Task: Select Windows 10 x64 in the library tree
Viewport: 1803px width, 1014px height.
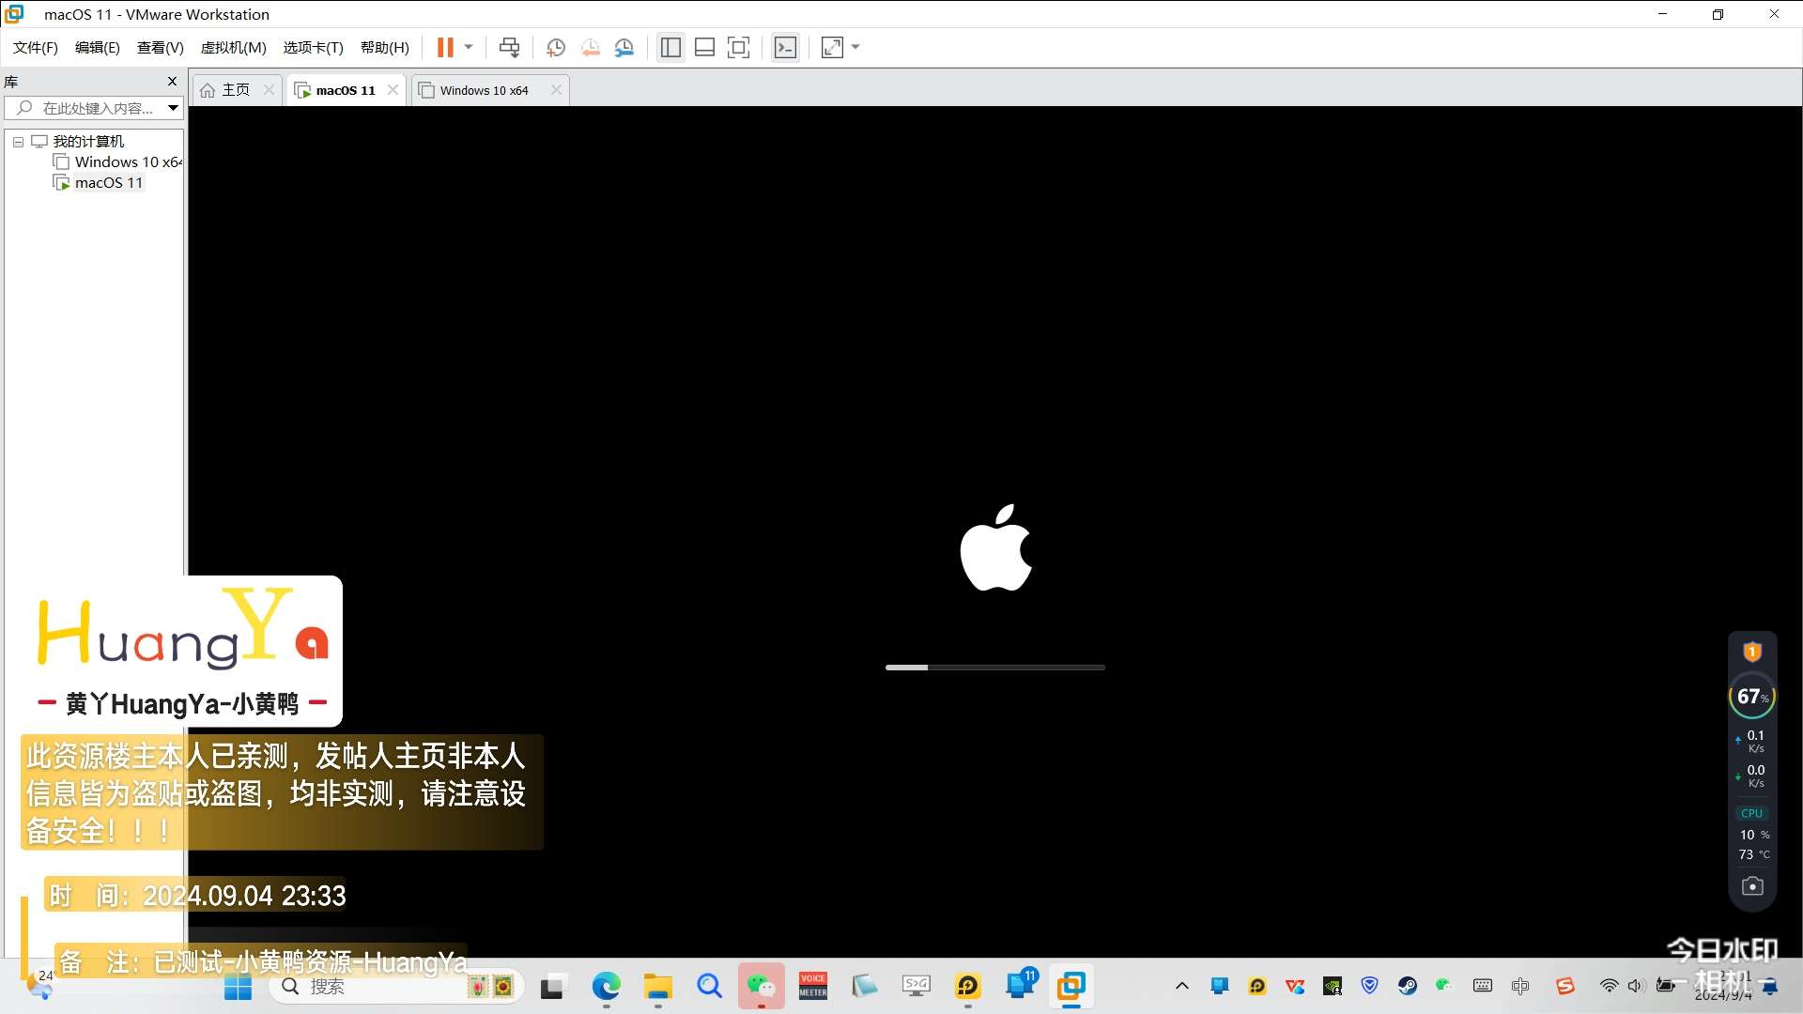Action: [x=129, y=162]
